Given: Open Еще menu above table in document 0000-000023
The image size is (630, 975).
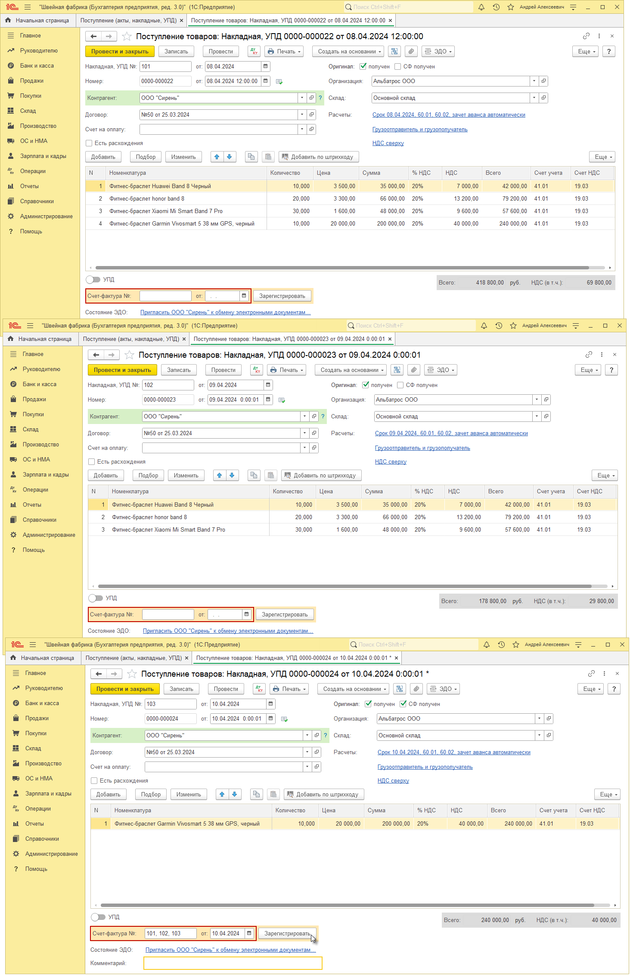Looking at the screenshot, I should pyautogui.click(x=605, y=475).
